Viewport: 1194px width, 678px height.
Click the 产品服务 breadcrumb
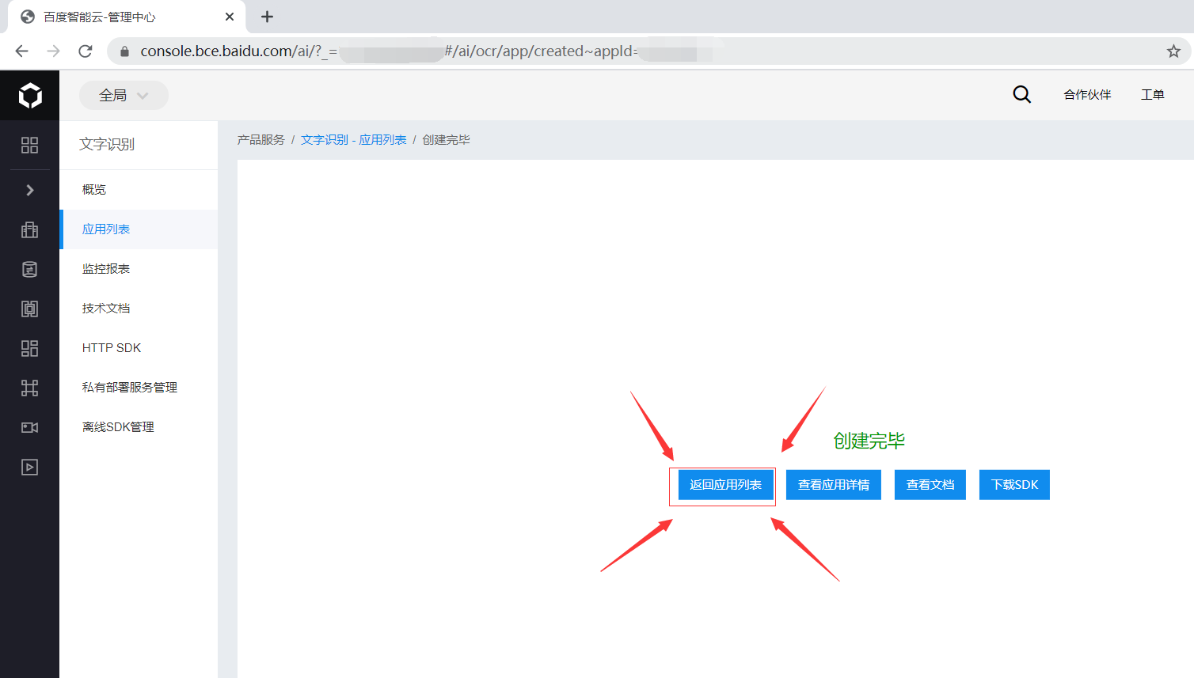pos(260,140)
